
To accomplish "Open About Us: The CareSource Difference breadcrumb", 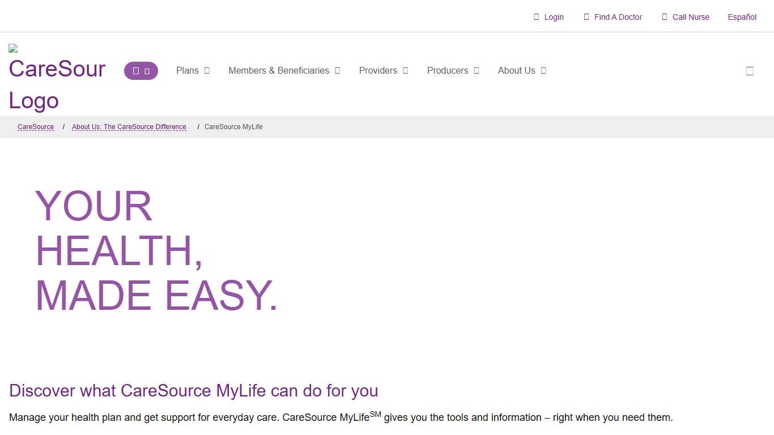I will pos(129,127).
